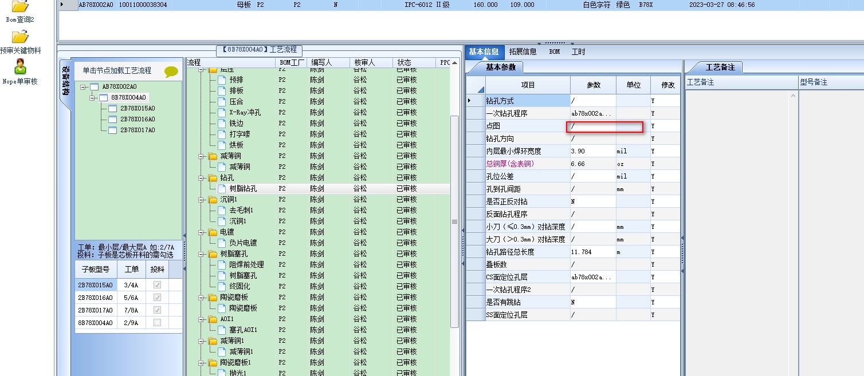The image size is (864, 376).
Task: Open the Nope单审核 user icon
Action: tap(20, 67)
